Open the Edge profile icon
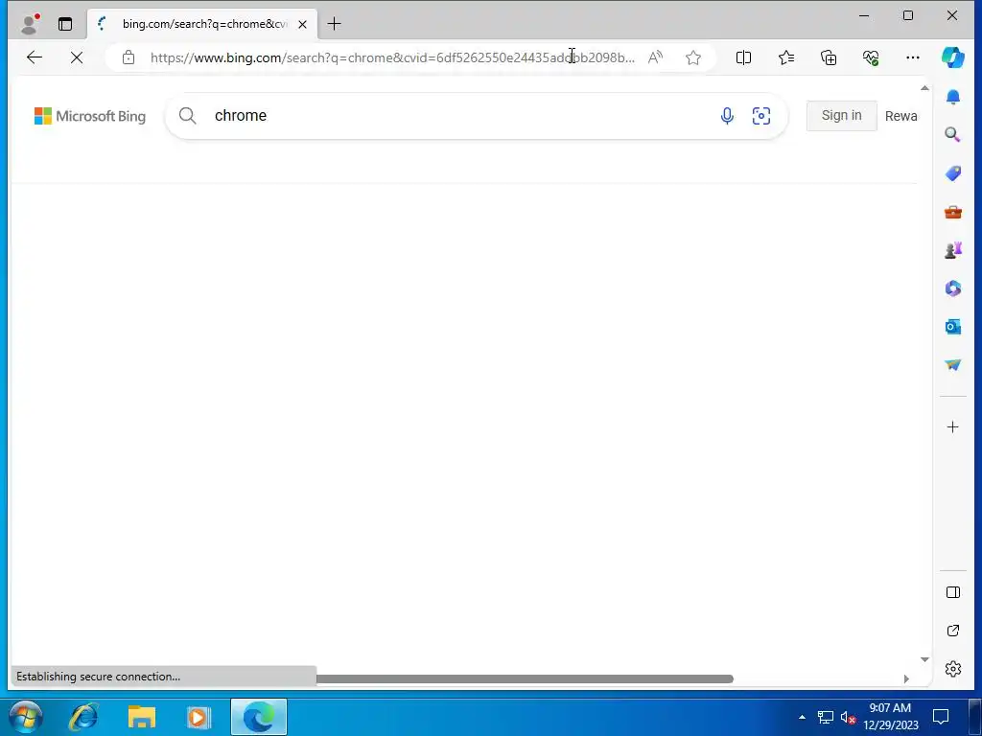 coord(30,24)
